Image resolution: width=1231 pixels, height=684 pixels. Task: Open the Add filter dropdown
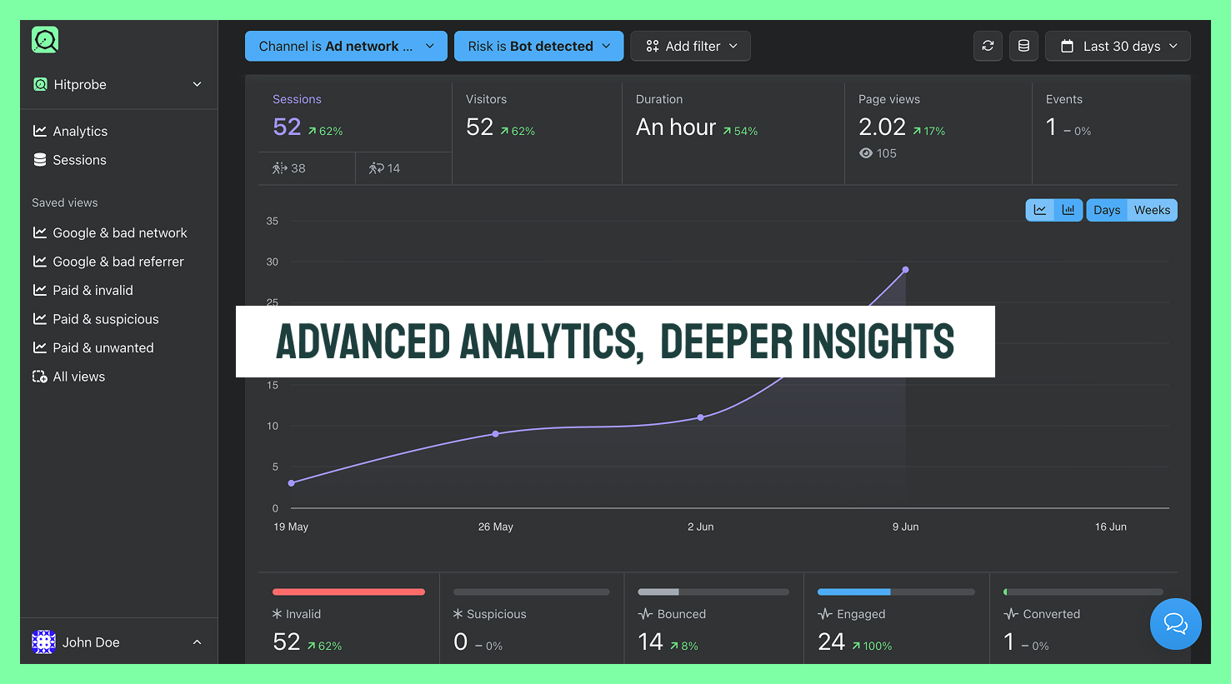tap(690, 46)
